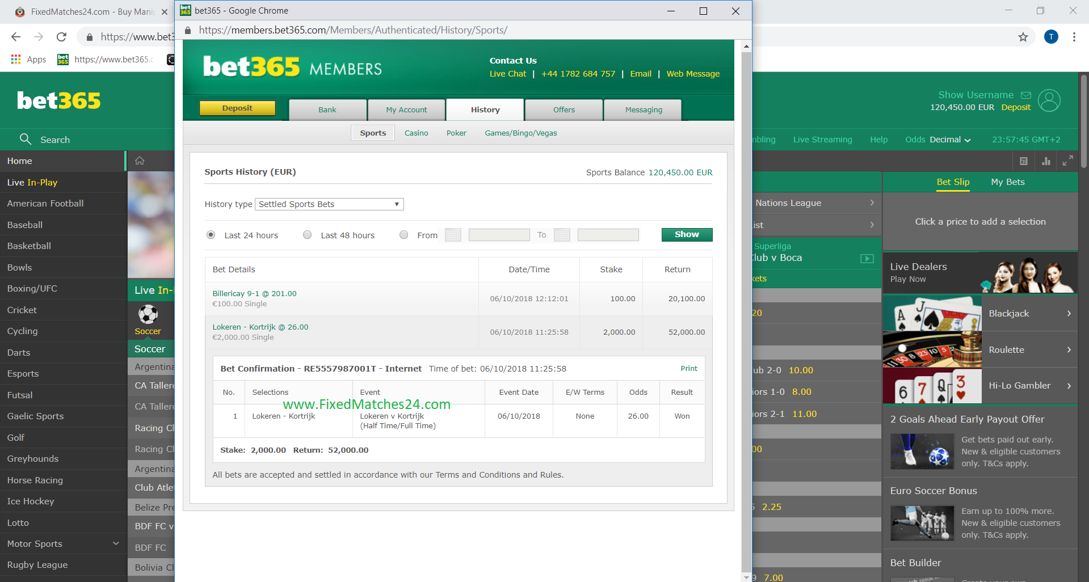Click the bet365 logo in the background page
Viewport: 1089px width, 582px height.
point(59,101)
